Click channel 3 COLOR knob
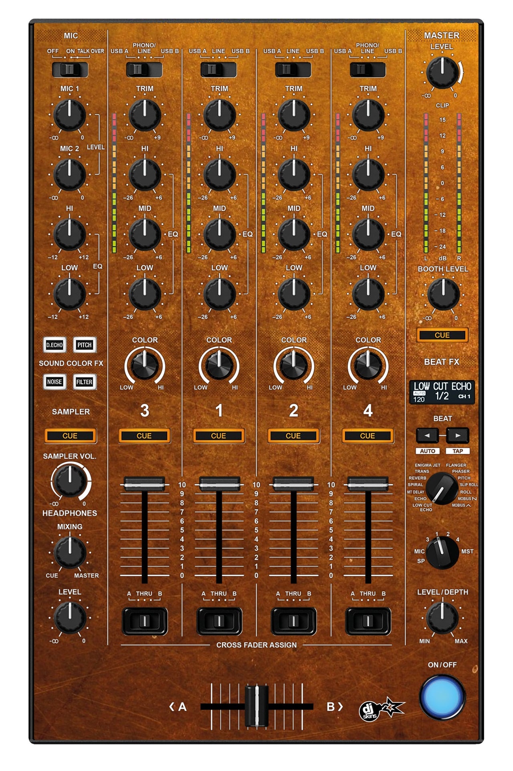The image size is (513, 771). click(145, 365)
